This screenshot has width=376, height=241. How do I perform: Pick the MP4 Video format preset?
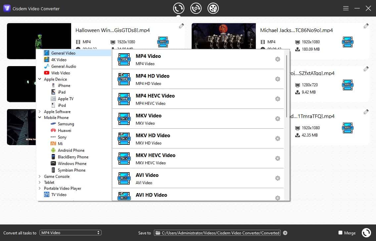point(198,59)
